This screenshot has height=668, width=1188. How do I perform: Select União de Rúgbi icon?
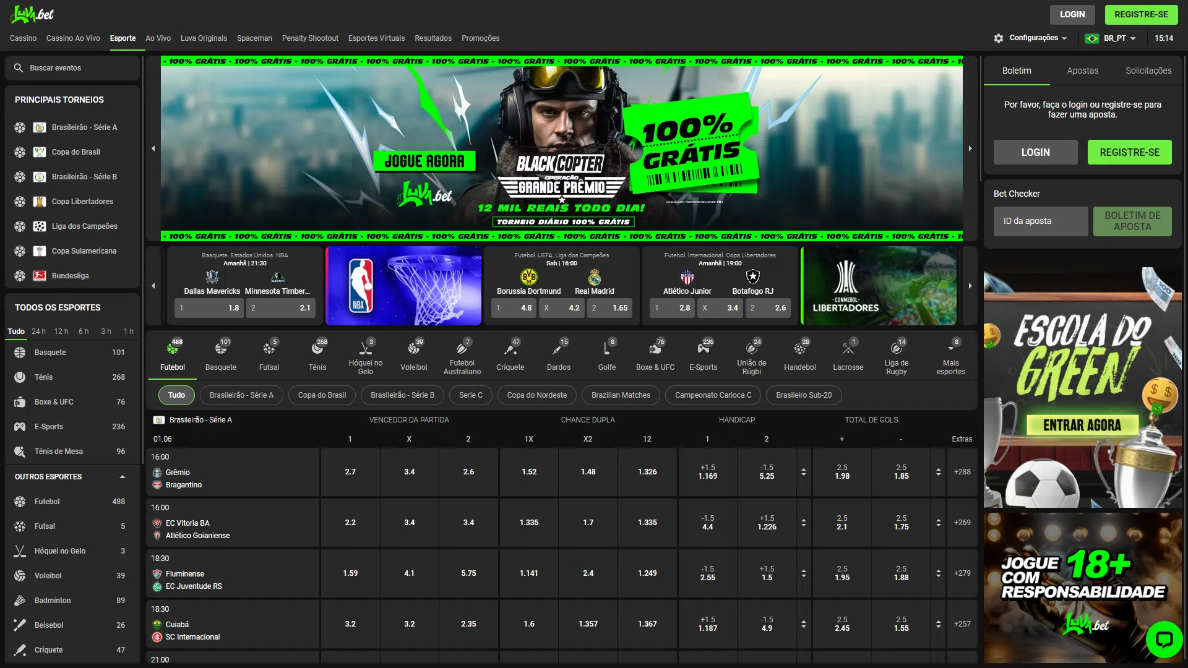(752, 349)
